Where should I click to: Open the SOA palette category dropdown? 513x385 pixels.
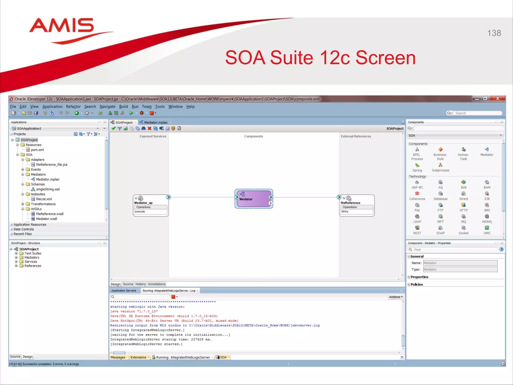point(501,136)
